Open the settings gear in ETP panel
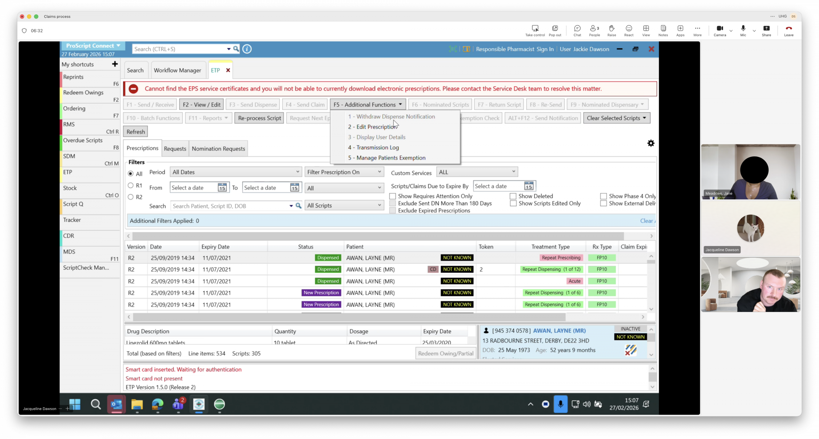This screenshot has height=439, width=819. coord(651,143)
